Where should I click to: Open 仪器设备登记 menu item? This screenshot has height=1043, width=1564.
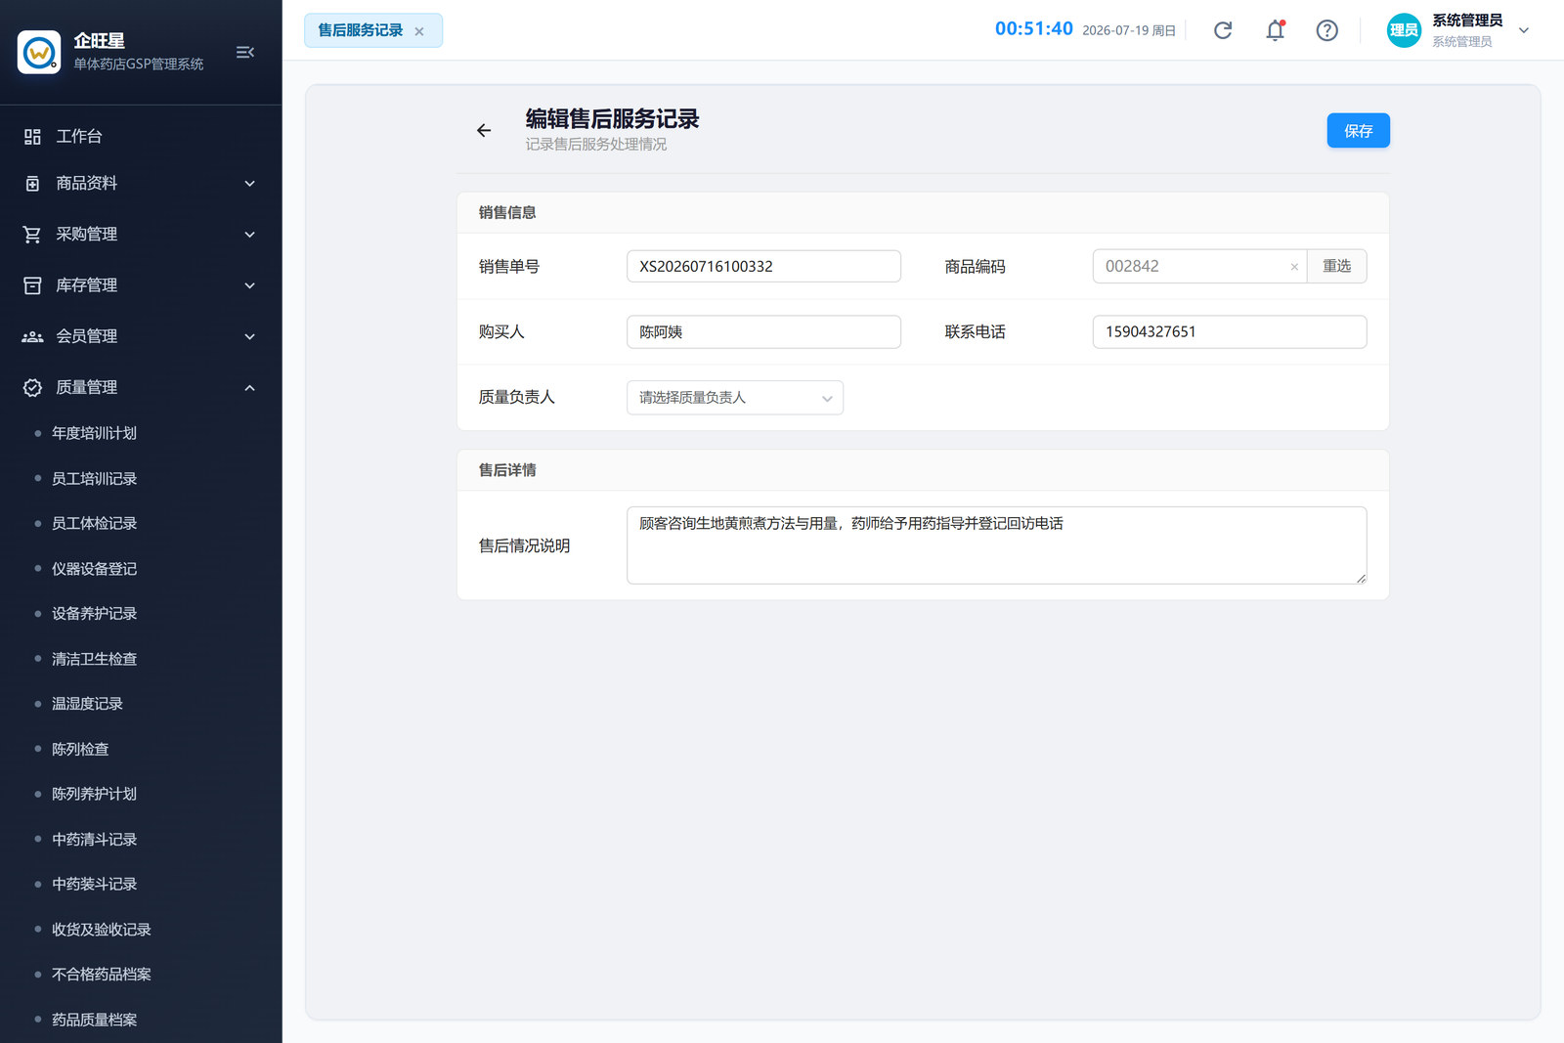(x=94, y=569)
